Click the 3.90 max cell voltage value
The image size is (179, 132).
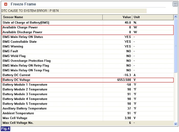point(128,118)
